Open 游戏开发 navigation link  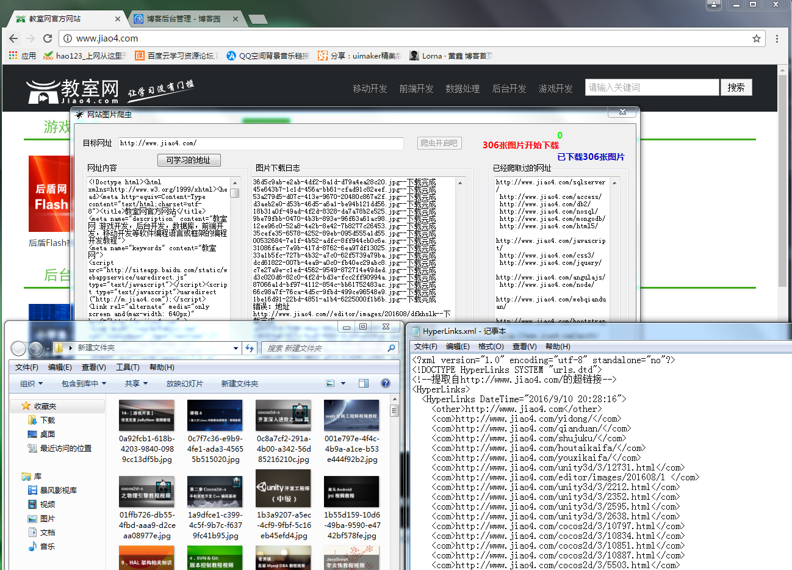(555, 88)
